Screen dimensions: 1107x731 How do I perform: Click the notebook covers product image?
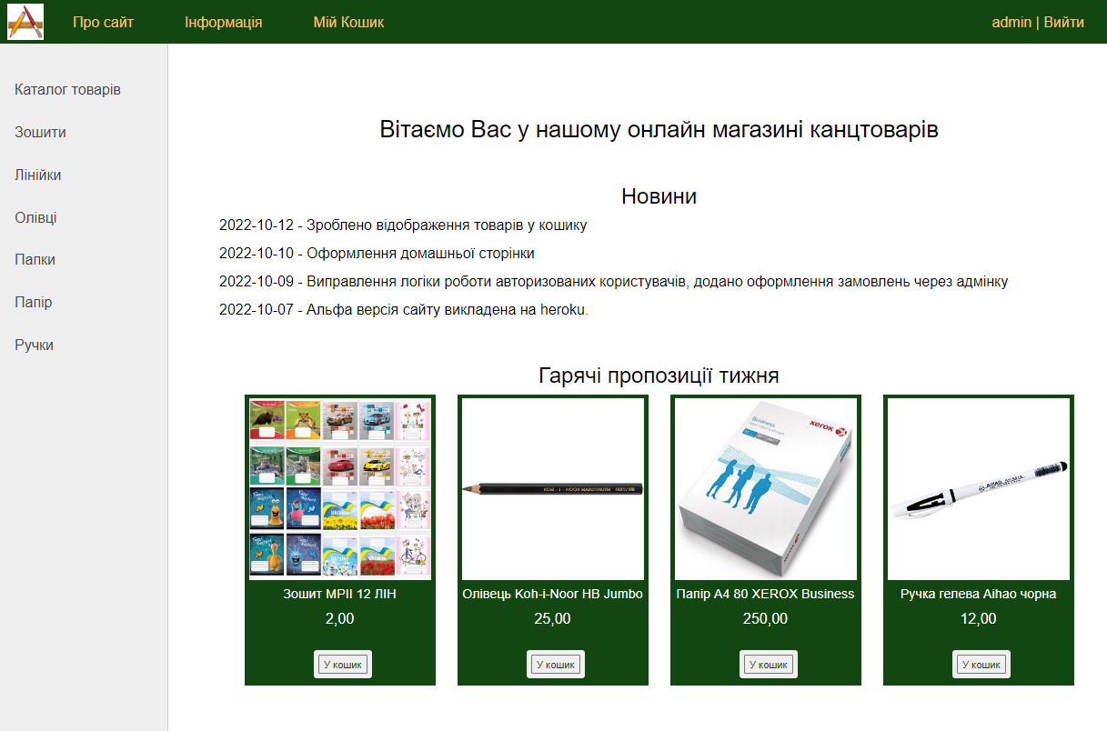(x=339, y=488)
